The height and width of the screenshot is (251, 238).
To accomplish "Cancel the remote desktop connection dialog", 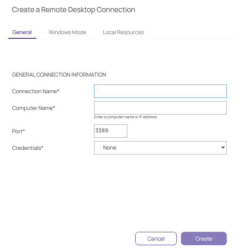I will [x=156, y=239].
